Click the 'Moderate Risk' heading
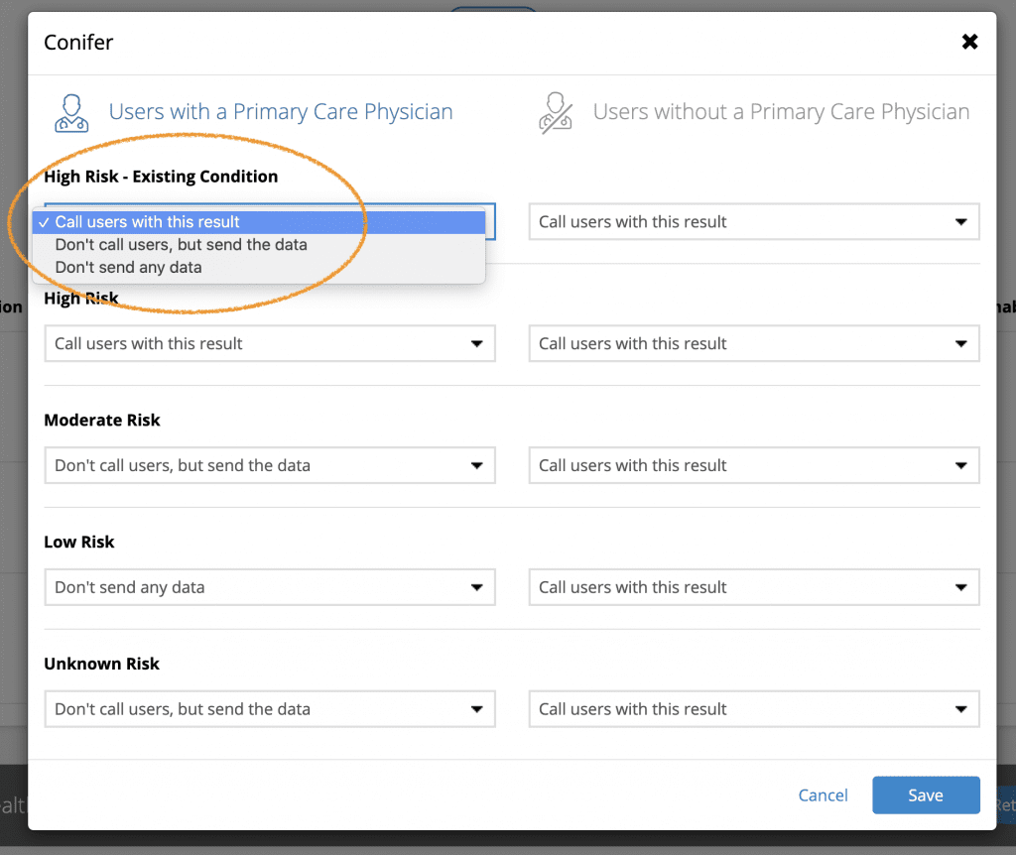This screenshot has width=1016, height=855. [x=102, y=420]
